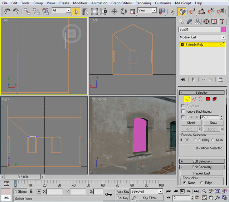229x202 pixels.
Task: Enable the Ignore Backfacing checkbox
Action: (184, 112)
